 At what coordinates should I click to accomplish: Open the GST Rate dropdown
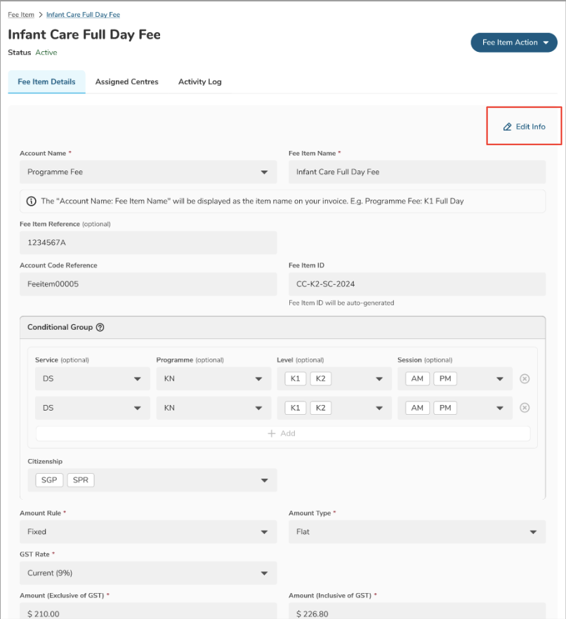pos(264,573)
